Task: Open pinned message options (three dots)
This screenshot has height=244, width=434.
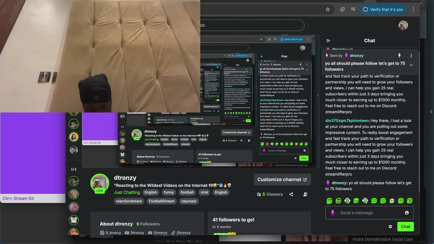Action: click(x=411, y=56)
